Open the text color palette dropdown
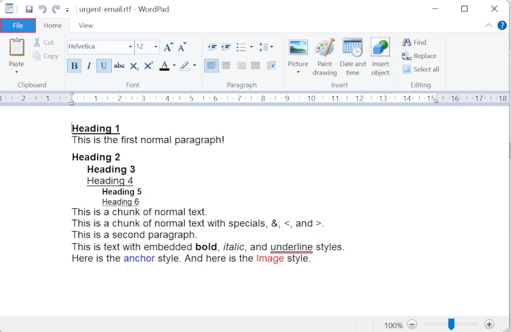This screenshot has width=511, height=332. pyautogui.click(x=174, y=66)
